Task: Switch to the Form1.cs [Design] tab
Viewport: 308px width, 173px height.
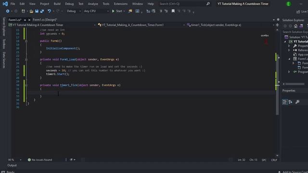Action: point(45,20)
